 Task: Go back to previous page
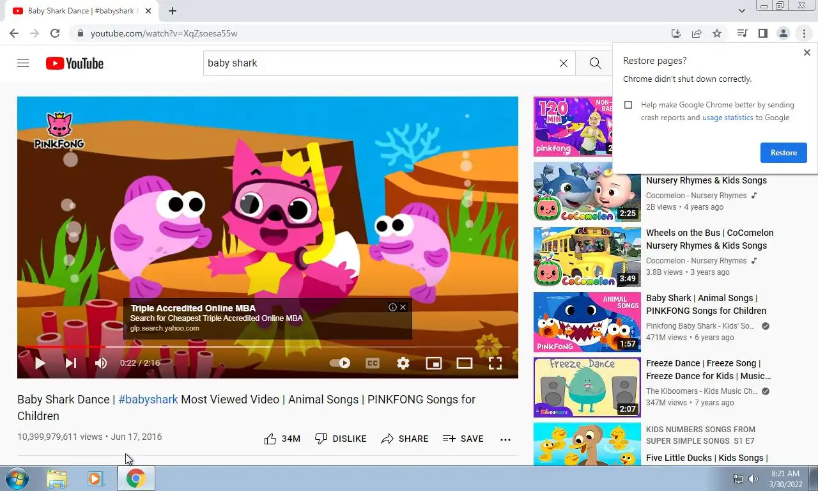(14, 33)
